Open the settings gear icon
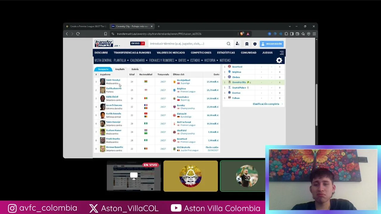This screenshot has width=381, height=214. tap(279, 60)
